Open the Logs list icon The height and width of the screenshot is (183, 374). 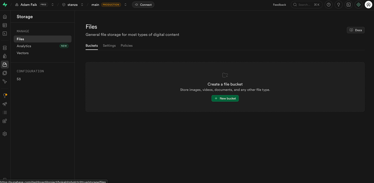point(5,112)
